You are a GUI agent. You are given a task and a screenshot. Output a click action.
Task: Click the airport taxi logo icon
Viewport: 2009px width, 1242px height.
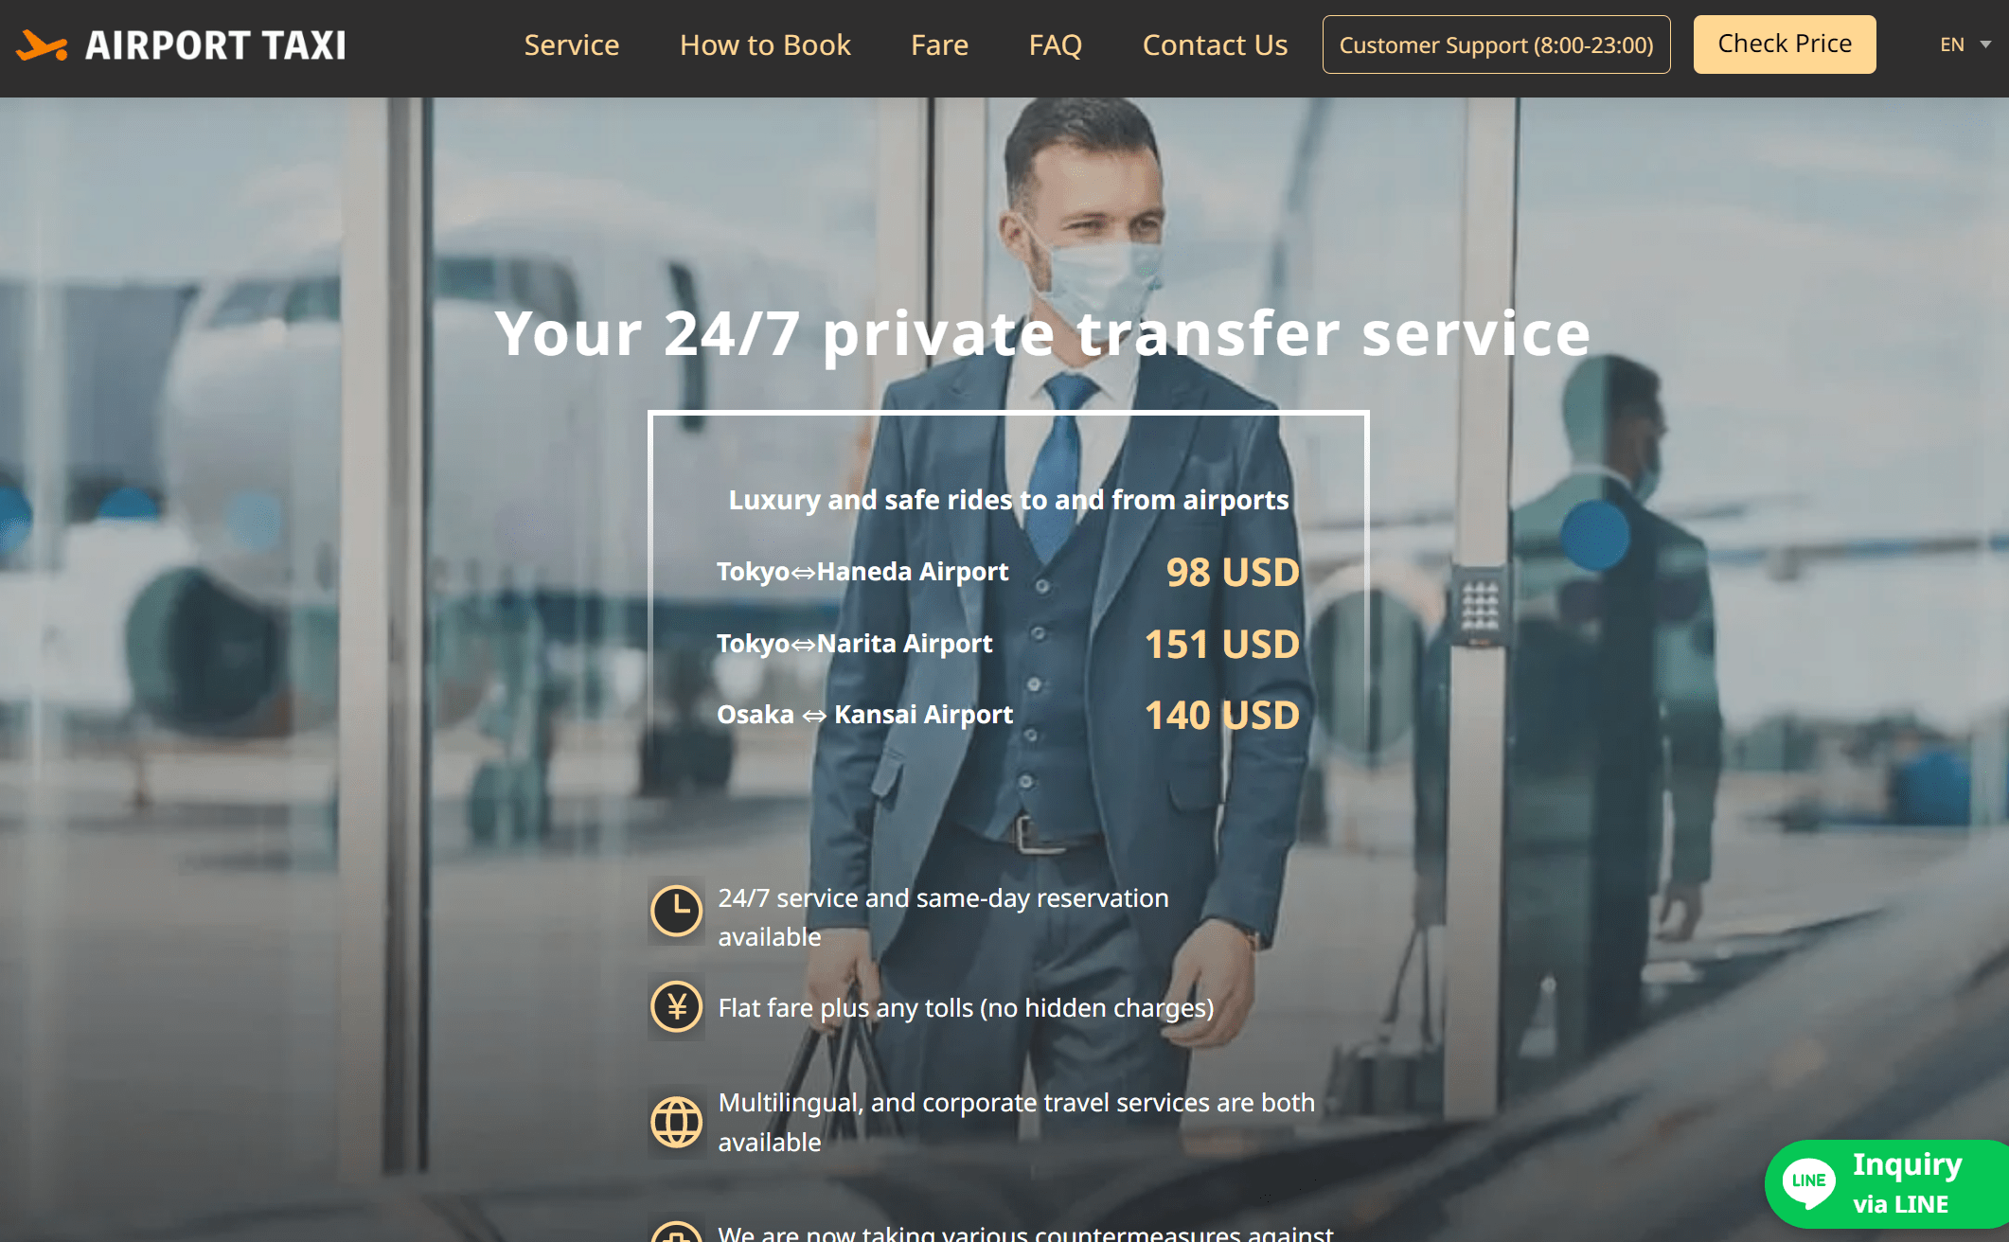(44, 44)
